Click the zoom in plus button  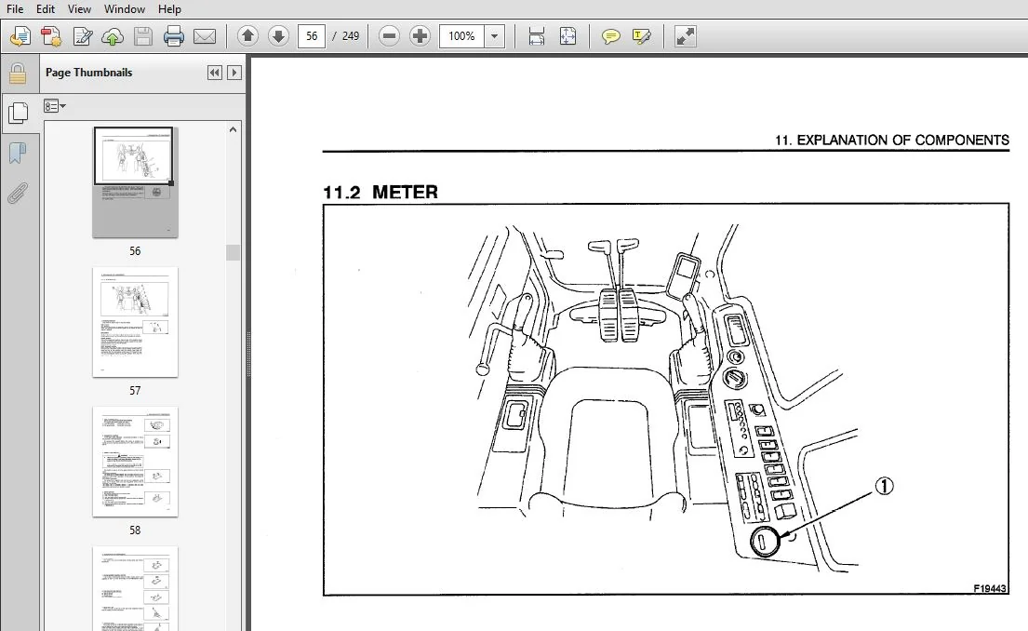pyautogui.click(x=420, y=36)
